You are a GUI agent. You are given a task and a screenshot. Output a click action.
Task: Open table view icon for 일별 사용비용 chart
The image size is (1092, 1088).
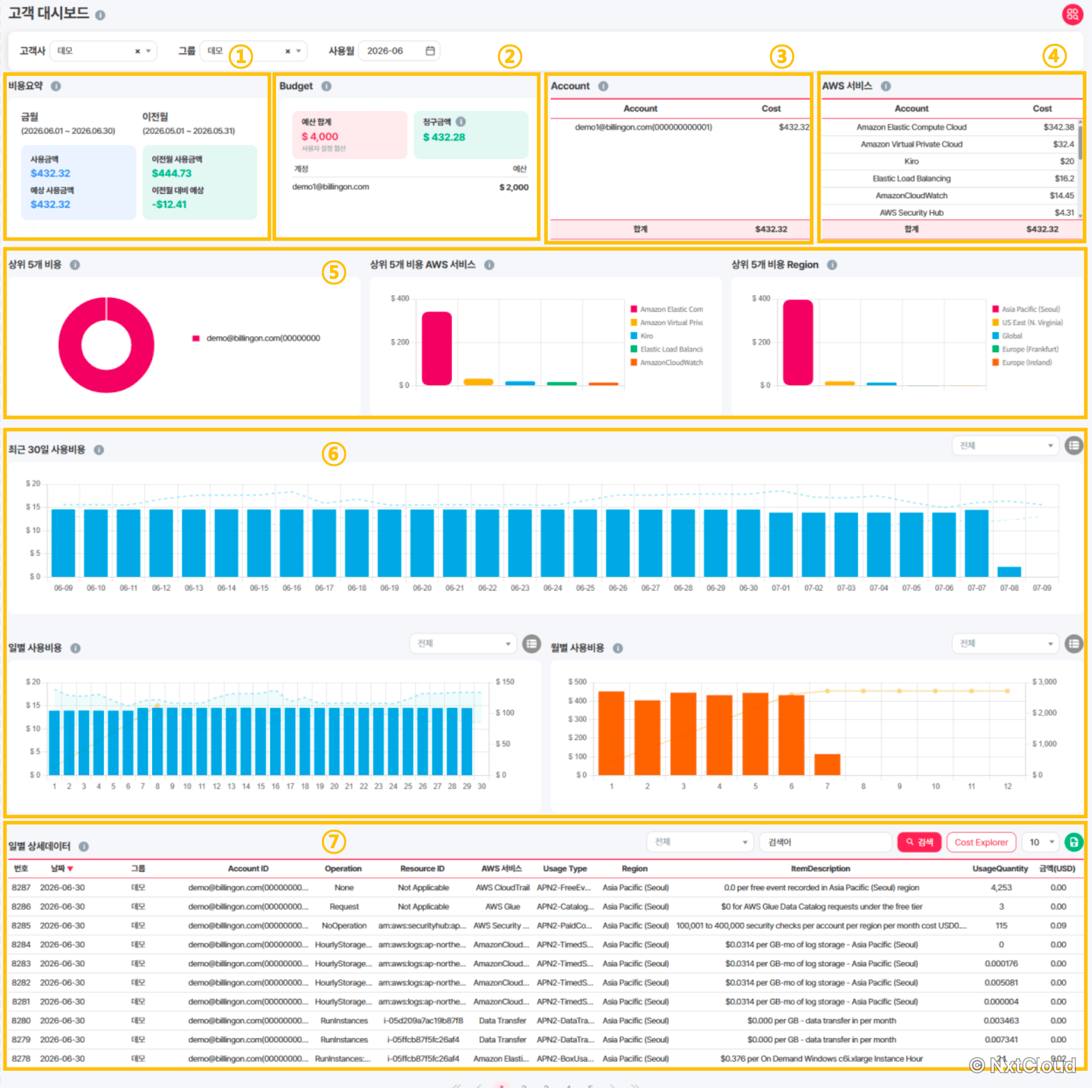pos(532,643)
